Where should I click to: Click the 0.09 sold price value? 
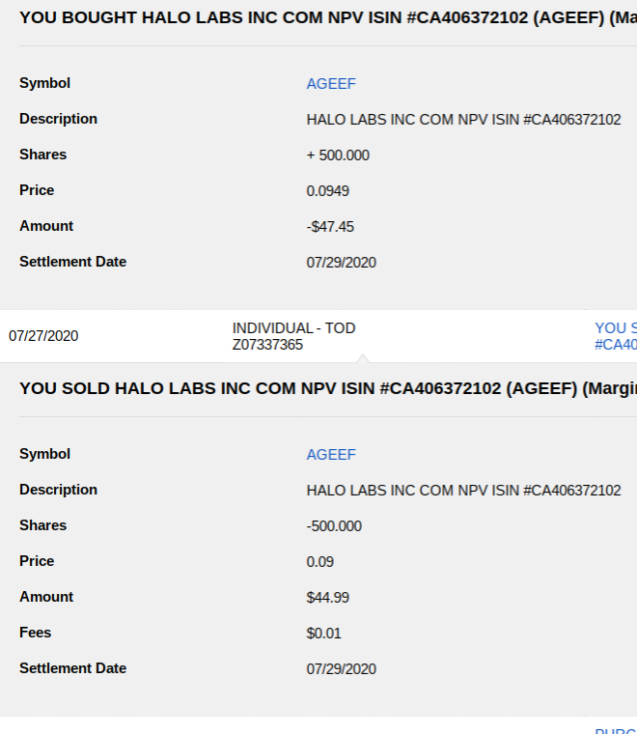click(x=320, y=562)
